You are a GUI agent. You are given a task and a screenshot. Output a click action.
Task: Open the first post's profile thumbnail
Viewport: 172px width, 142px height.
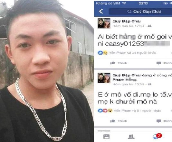click(x=104, y=23)
